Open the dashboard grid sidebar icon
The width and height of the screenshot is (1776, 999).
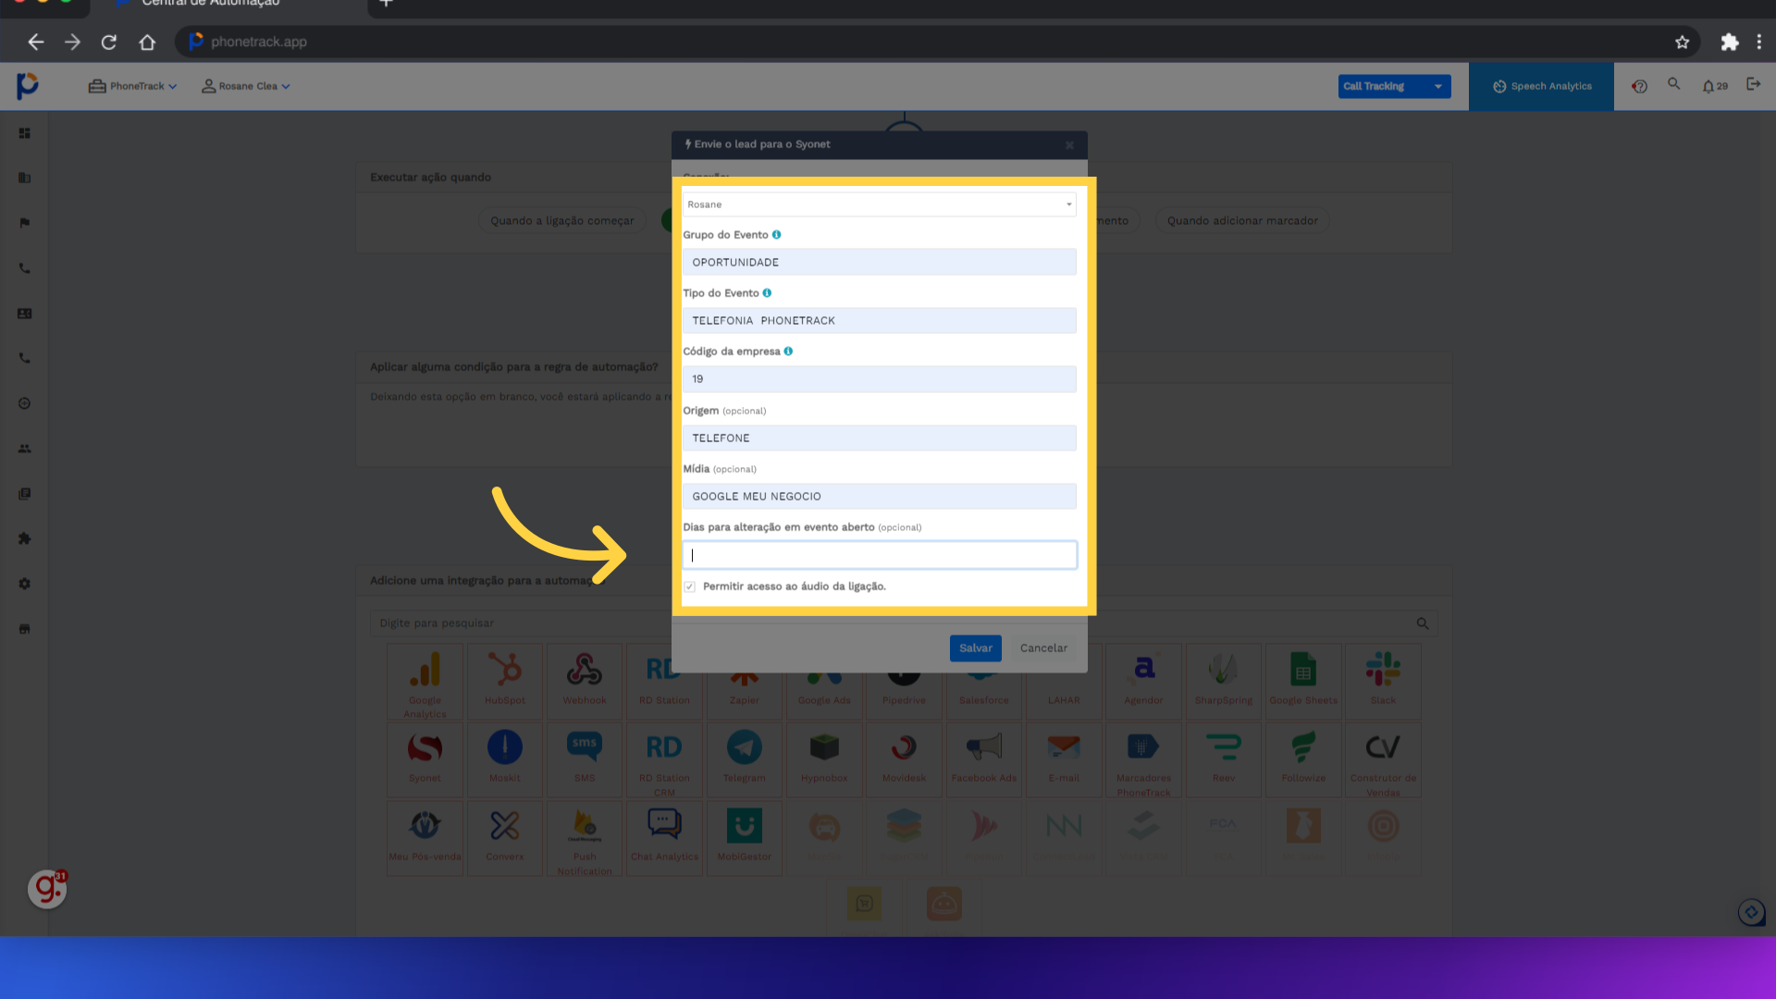[x=25, y=133]
